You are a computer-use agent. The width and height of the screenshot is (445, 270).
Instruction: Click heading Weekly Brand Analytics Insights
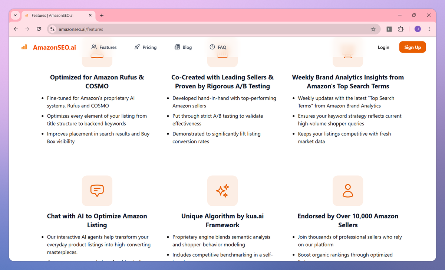coord(348,82)
